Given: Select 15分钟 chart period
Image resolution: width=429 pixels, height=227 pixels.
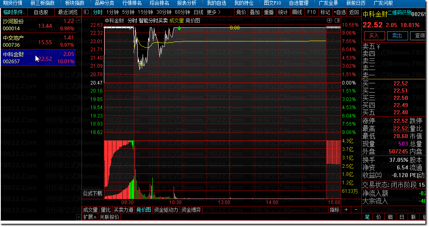Looking at the screenshot, I should pyautogui.click(x=145, y=12).
